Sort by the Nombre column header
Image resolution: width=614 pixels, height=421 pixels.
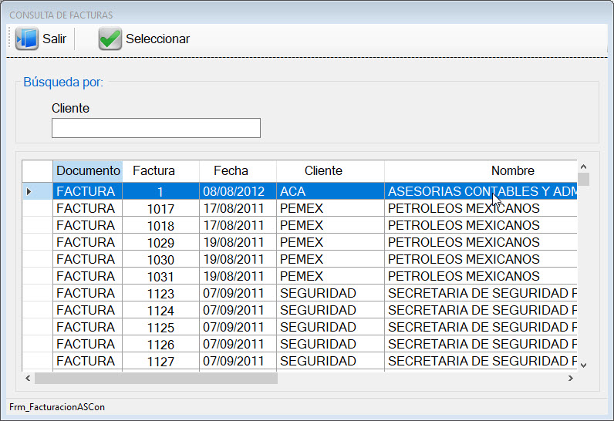[481, 171]
